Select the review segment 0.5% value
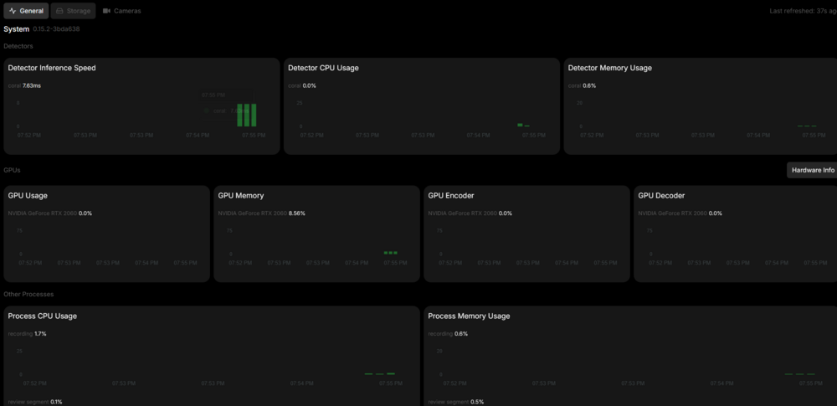Image resolution: width=837 pixels, height=406 pixels. [x=456, y=401]
